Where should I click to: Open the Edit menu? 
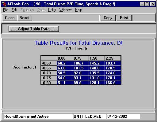click(x=14, y=10)
